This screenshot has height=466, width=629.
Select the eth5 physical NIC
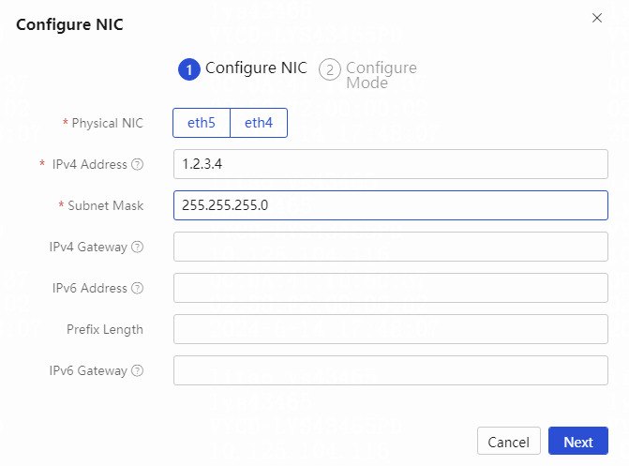(202, 123)
